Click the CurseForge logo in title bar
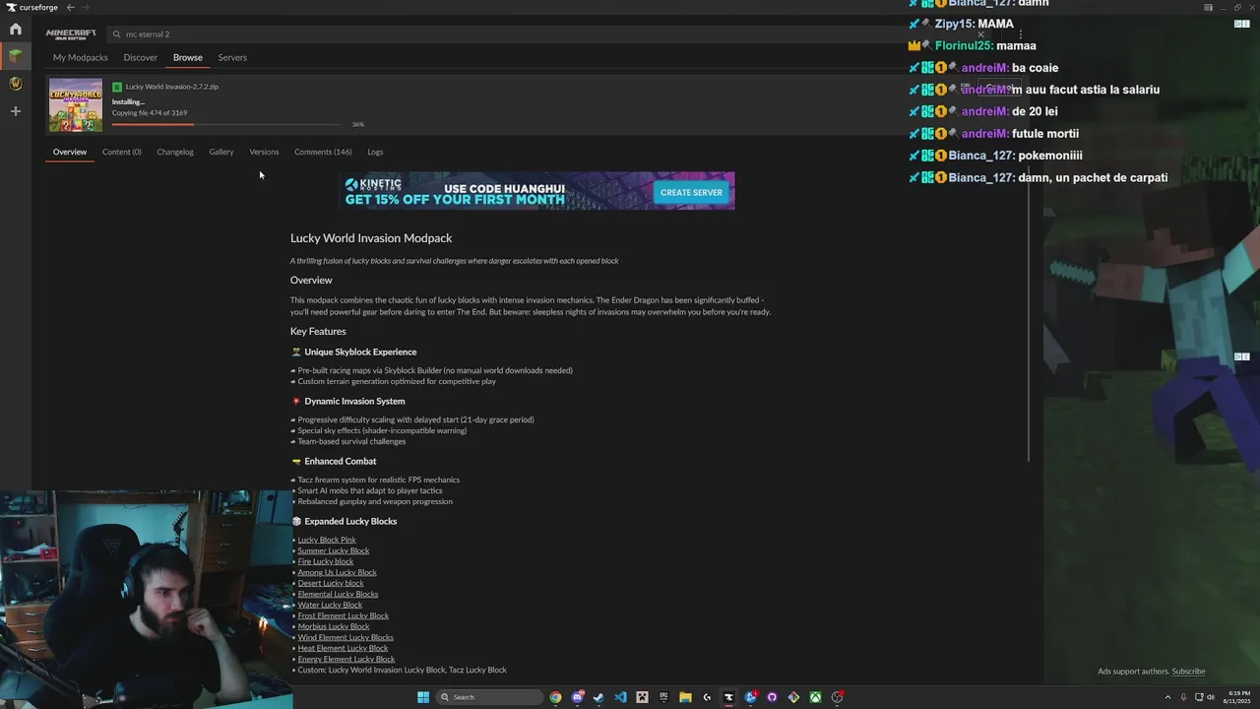The height and width of the screenshot is (709, 1260). pyautogui.click(x=31, y=7)
